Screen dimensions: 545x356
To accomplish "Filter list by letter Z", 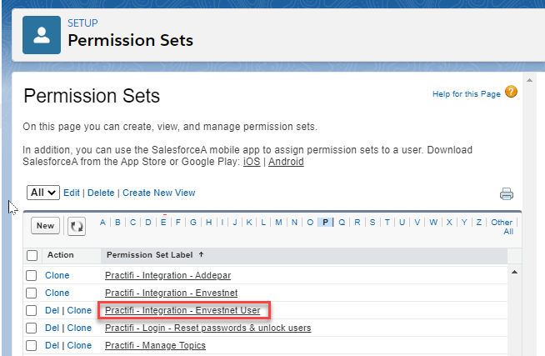I will tap(478, 222).
